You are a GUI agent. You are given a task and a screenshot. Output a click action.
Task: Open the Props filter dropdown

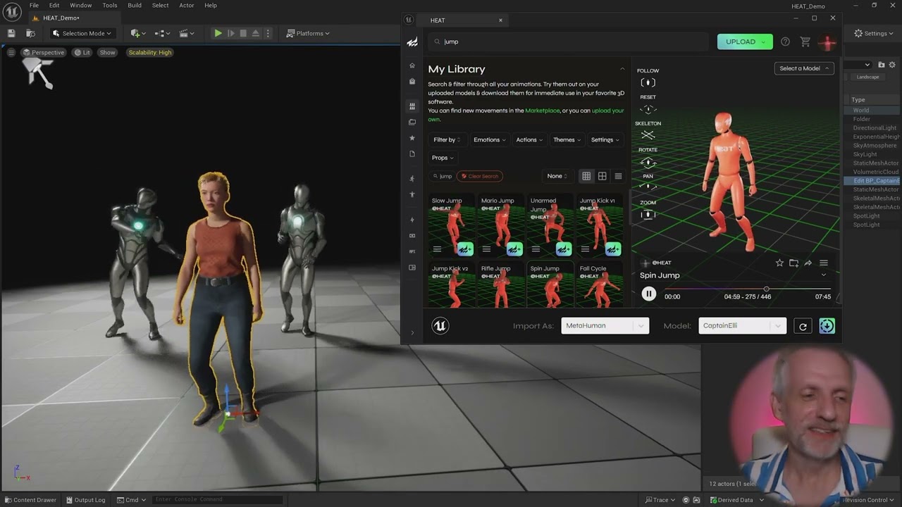click(x=443, y=158)
